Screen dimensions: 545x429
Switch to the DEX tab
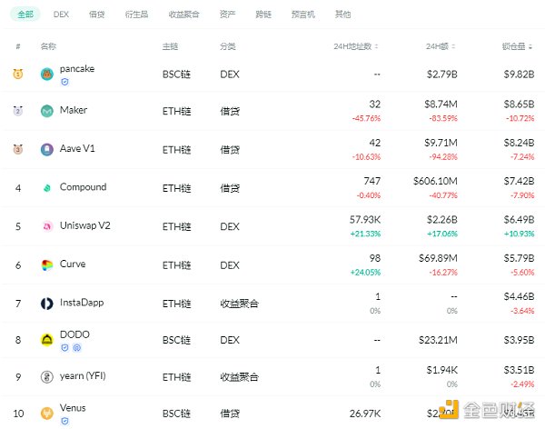click(x=61, y=15)
